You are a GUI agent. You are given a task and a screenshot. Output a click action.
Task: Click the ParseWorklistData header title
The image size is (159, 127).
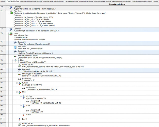pyautogui.click(x=117, y=4)
